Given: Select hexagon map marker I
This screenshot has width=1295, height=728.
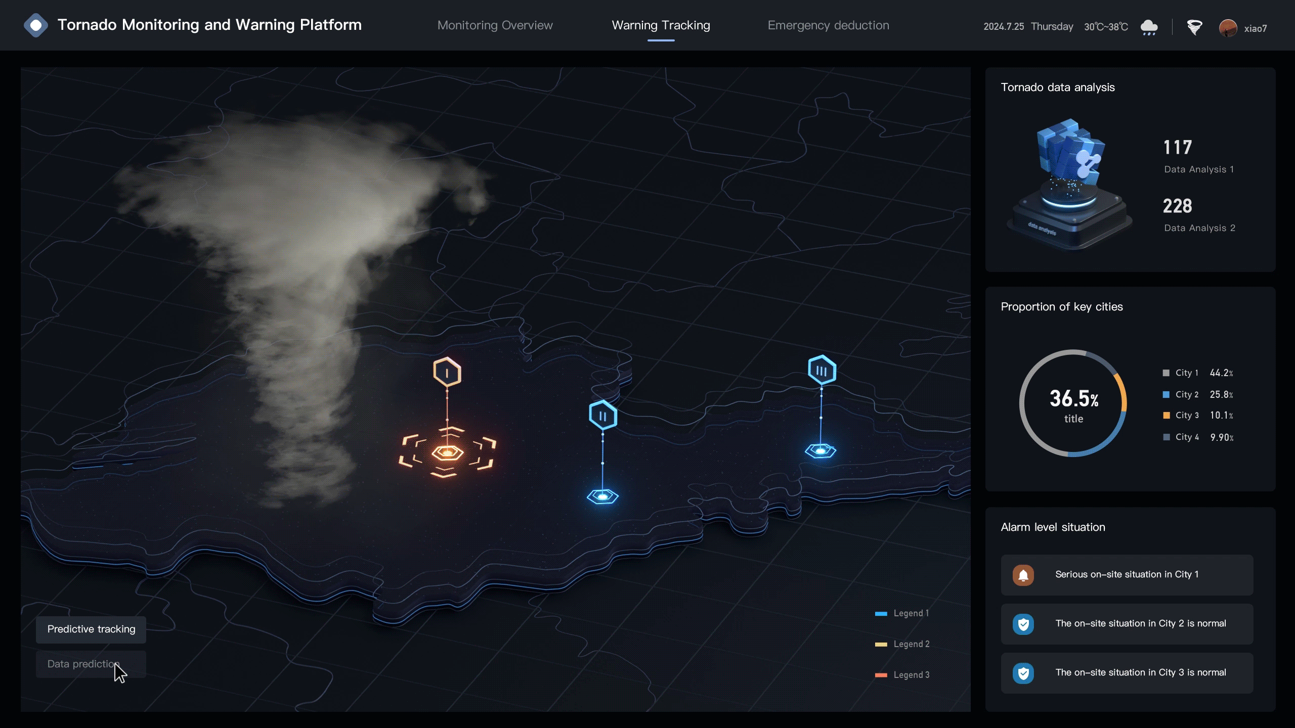Looking at the screenshot, I should tap(447, 372).
